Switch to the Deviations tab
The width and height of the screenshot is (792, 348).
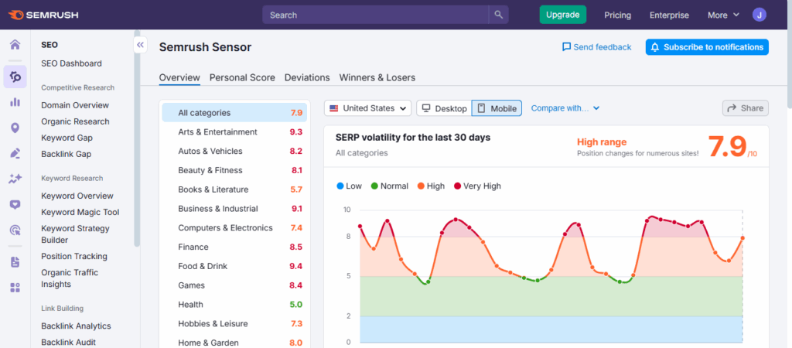307,78
